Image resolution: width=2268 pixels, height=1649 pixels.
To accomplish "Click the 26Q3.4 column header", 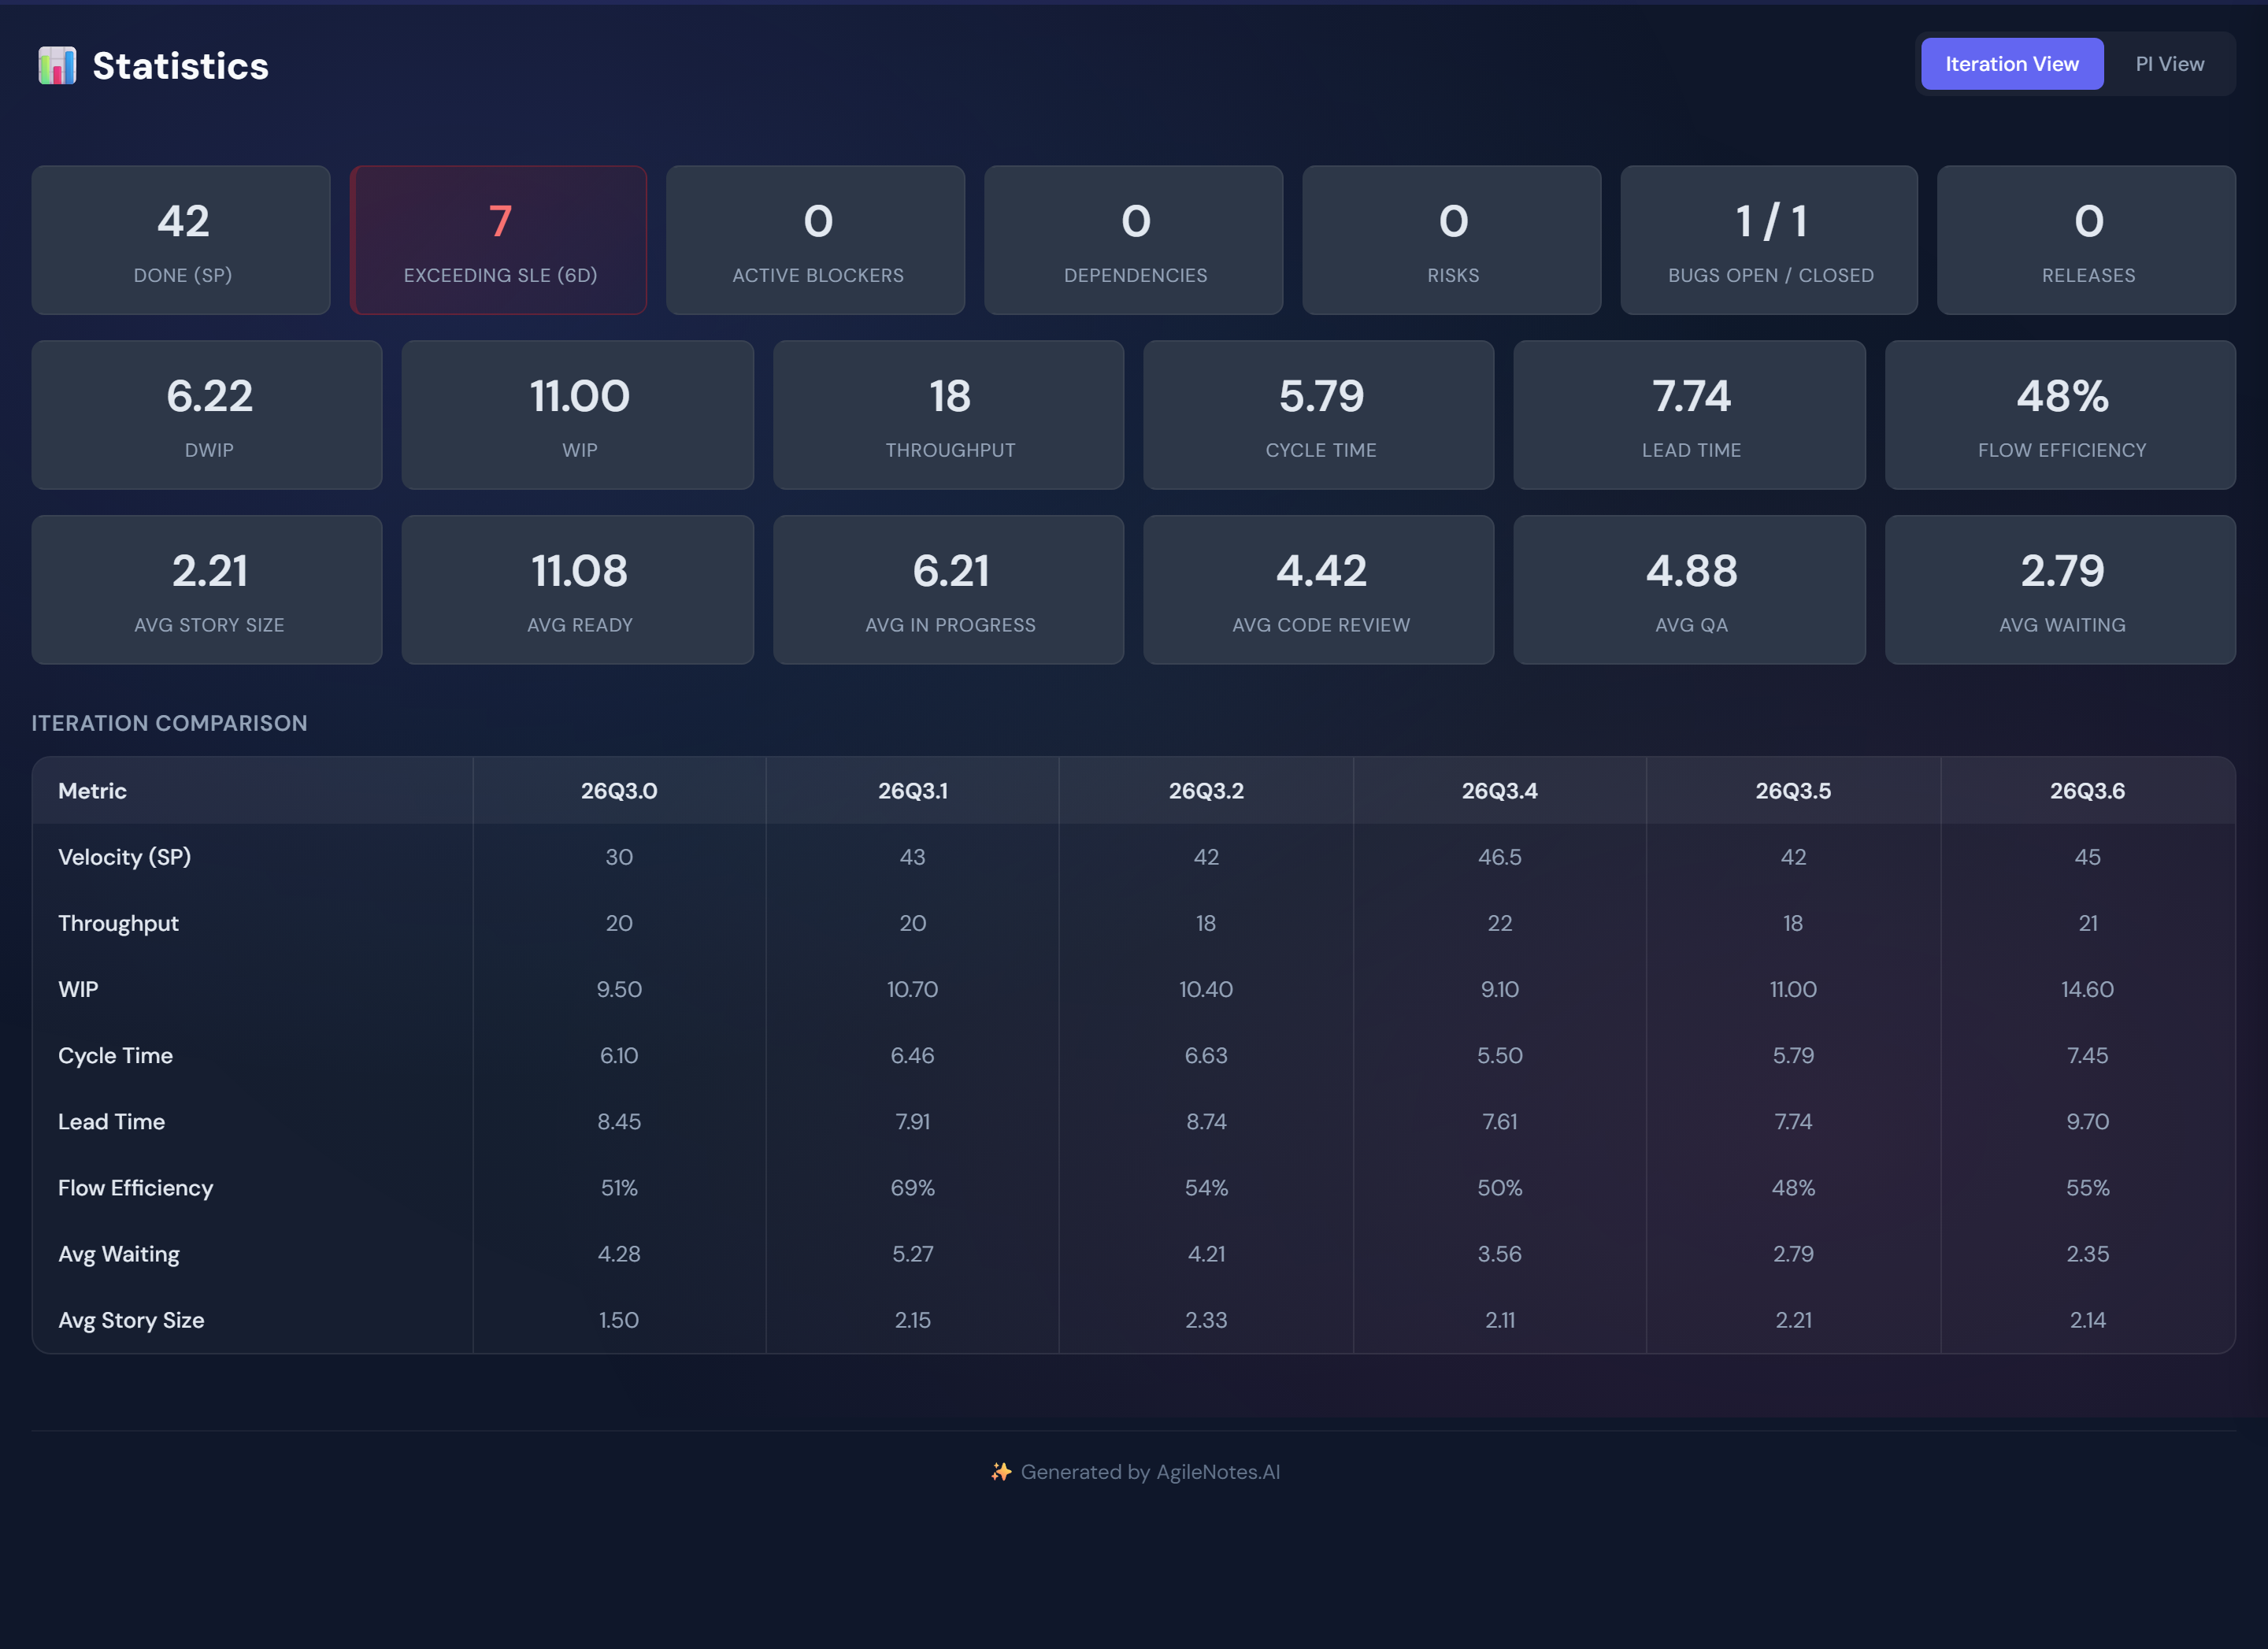I will (x=1500, y=791).
